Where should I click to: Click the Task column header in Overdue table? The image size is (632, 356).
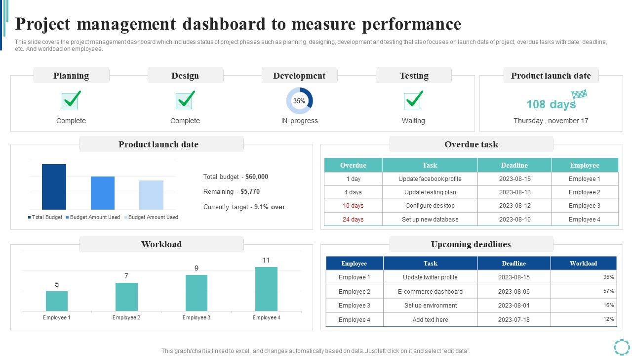430,165
